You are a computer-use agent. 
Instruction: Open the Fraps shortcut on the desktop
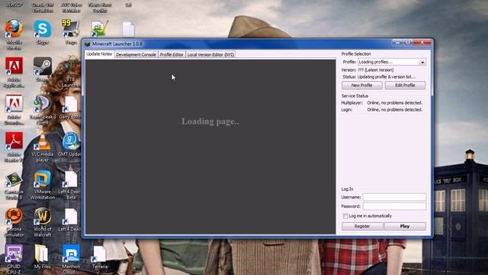[71, 29]
